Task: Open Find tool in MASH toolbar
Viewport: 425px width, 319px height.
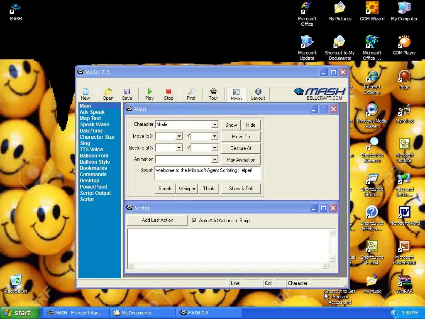Action: coord(191,94)
